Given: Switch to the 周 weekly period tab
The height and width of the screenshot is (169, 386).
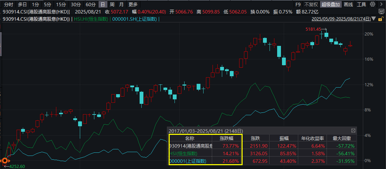Looking at the screenshot, I should point(112,4).
